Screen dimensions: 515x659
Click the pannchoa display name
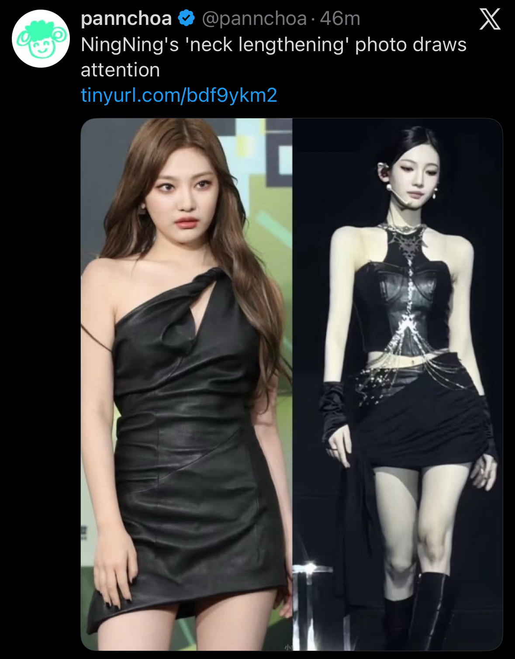coord(126,18)
